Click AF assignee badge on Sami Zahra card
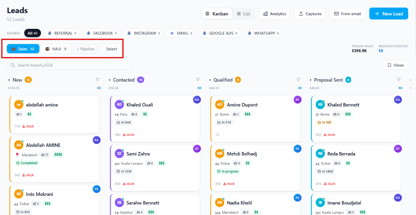 point(197,149)
